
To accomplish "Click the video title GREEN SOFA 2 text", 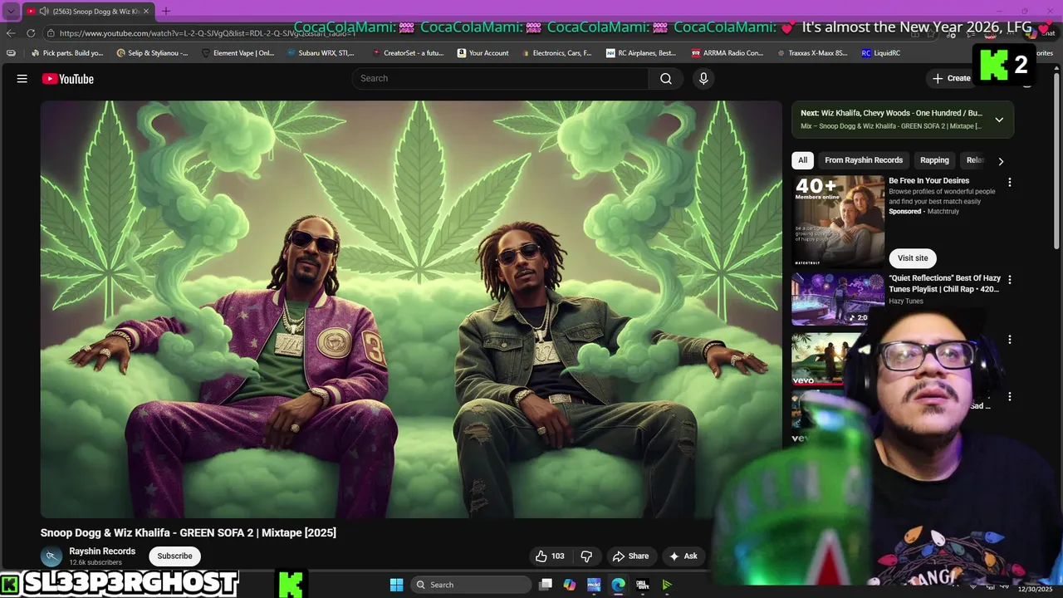I will (x=189, y=532).
